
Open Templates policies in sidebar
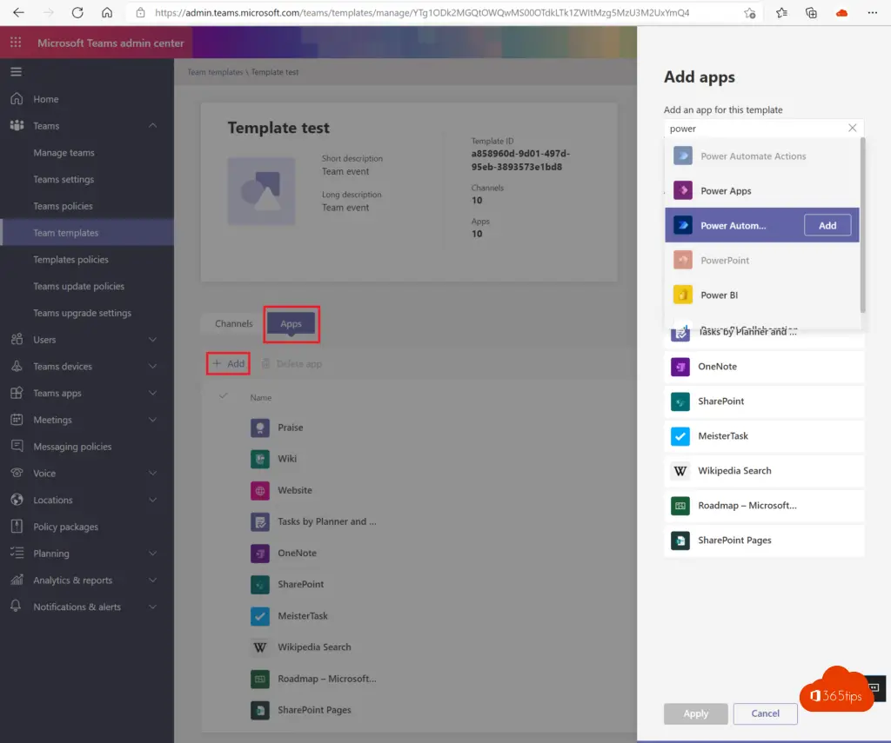pos(70,259)
